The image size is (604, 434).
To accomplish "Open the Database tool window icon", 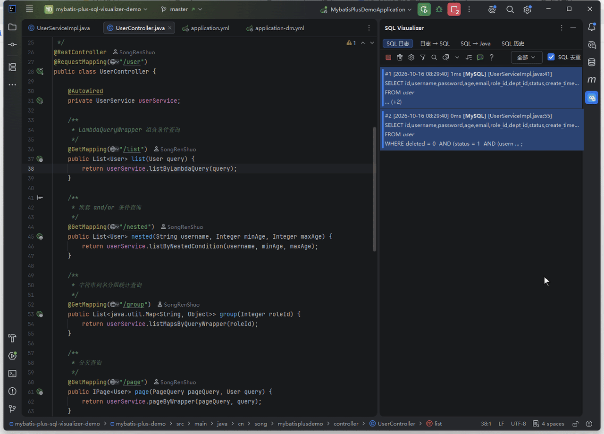I will click(x=592, y=62).
